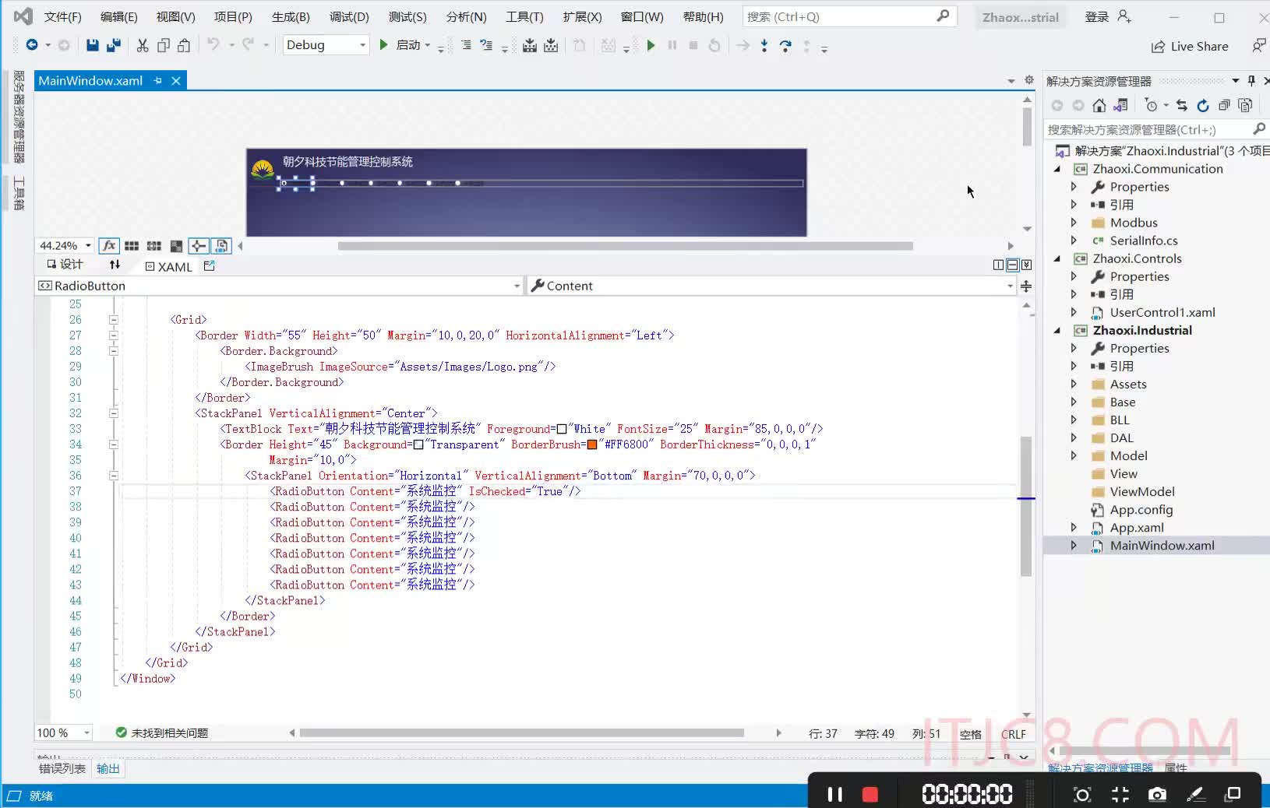This screenshot has height=808, width=1270.
Task: Click the green Start debugging arrow
Action: pyautogui.click(x=383, y=45)
